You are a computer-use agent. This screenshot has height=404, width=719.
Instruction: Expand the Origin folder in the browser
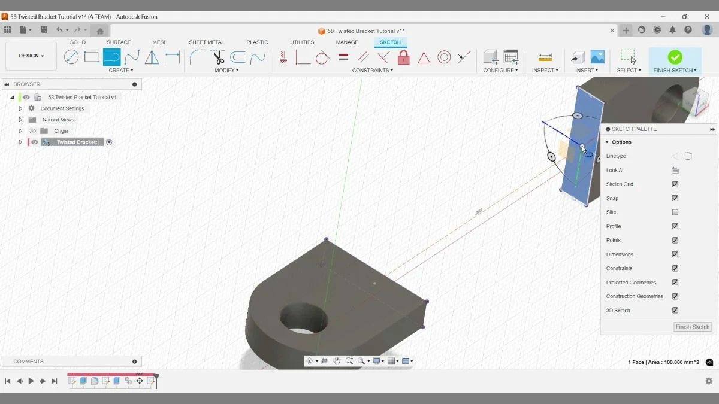tap(21, 130)
